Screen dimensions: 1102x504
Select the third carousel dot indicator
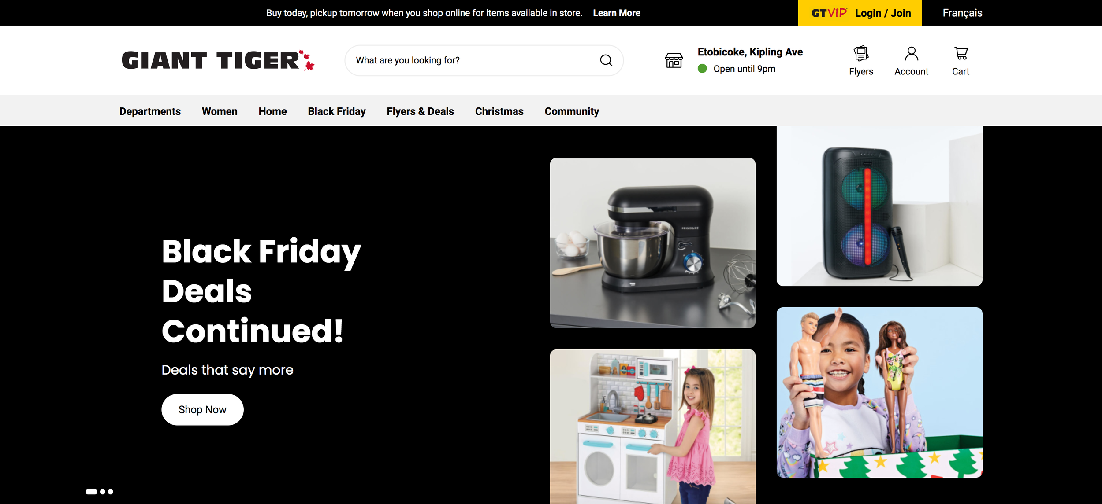(111, 492)
